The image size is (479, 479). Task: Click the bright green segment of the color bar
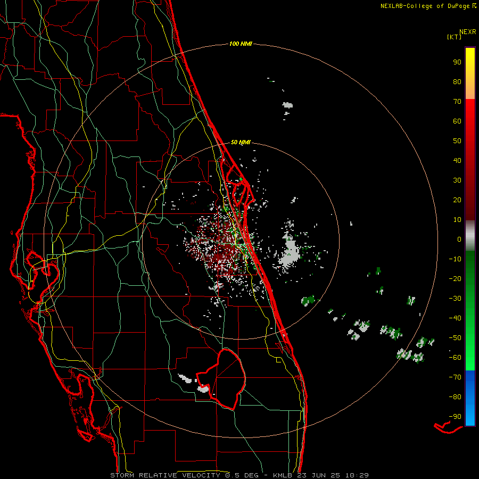470,310
